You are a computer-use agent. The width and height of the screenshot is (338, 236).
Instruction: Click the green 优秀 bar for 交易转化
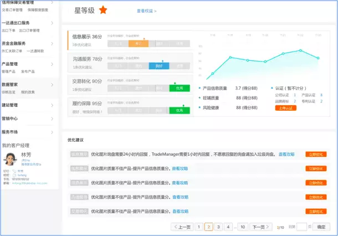(179, 88)
